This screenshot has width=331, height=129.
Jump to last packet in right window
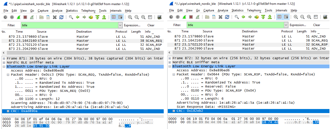(x=270, y=17)
